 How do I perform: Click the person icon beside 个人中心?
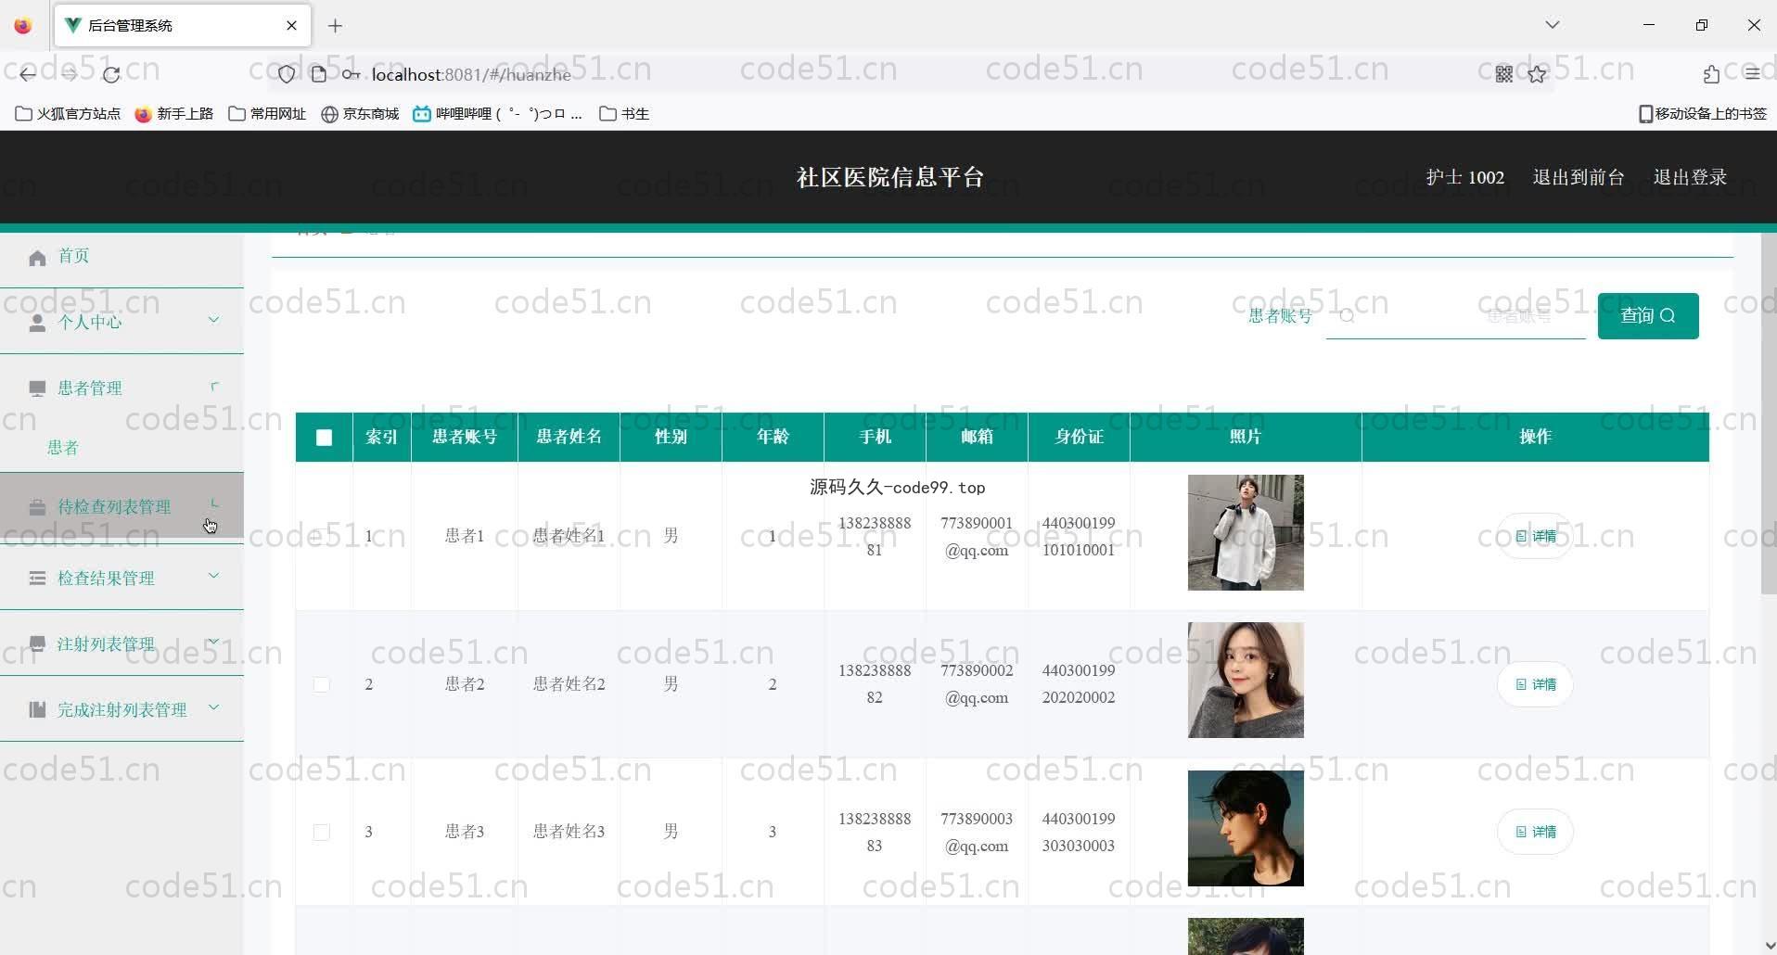[x=37, y=323]
